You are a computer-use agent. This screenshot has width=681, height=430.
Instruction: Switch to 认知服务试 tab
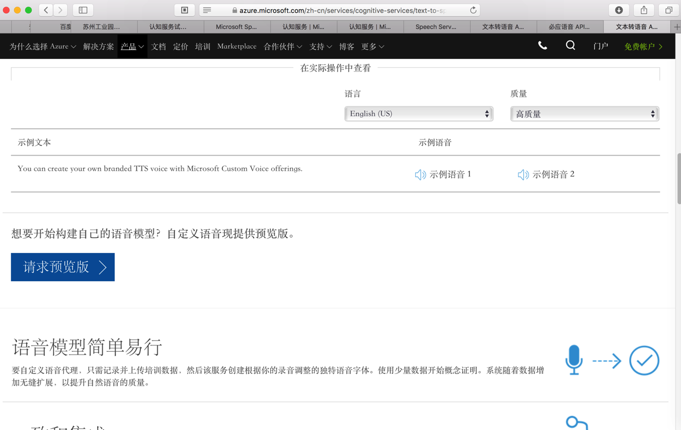[170, 27]
